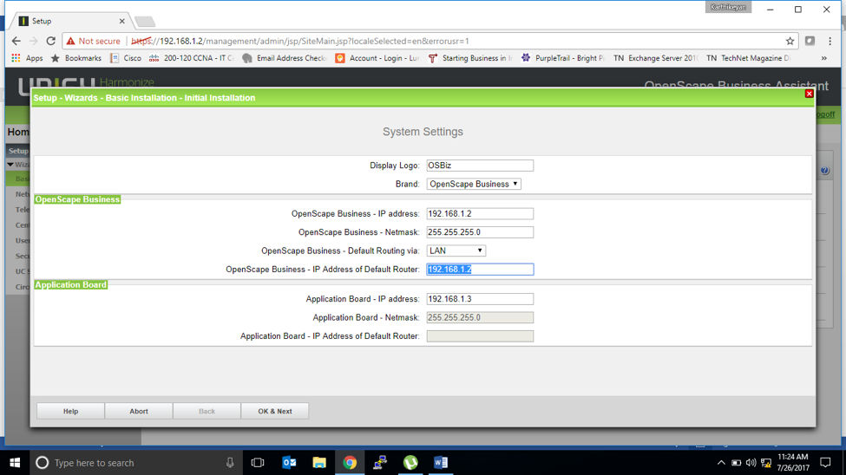846x475 pixels.
Task: Go back in Chrome browser
Action: point(16,41)
